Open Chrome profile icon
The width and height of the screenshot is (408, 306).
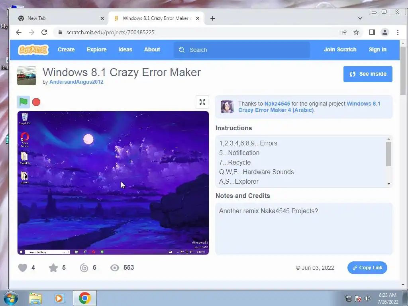click(x=384, y=32)
